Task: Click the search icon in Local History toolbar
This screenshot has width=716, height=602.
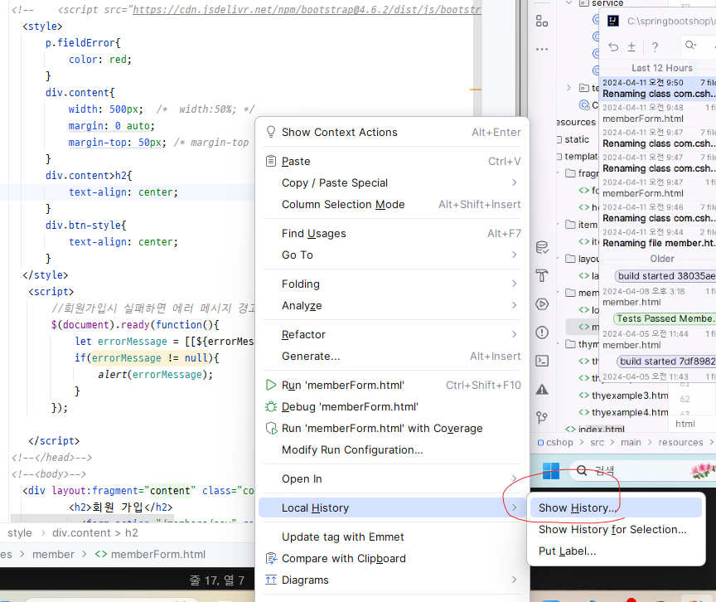Action: coord(690,45)
